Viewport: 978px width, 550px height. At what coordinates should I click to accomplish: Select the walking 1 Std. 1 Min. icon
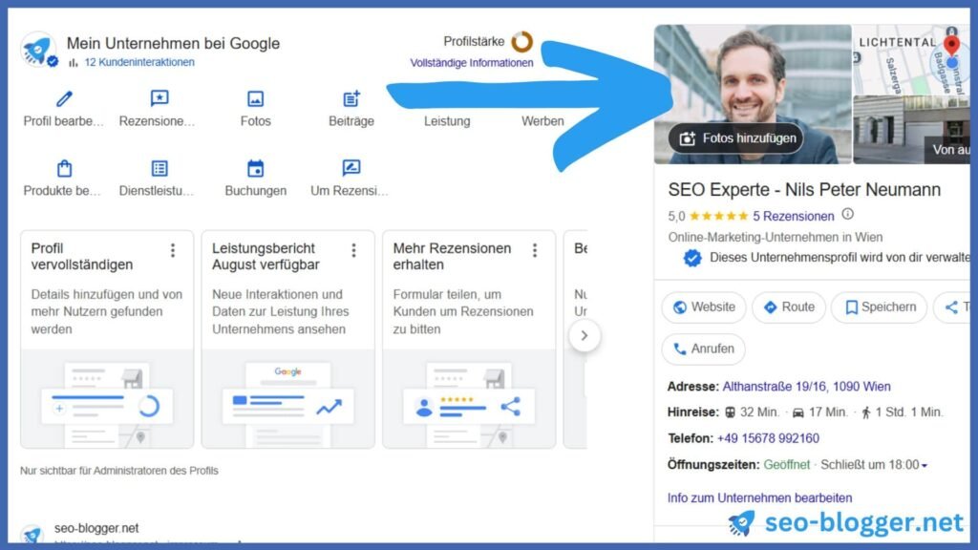pos(865,412)
